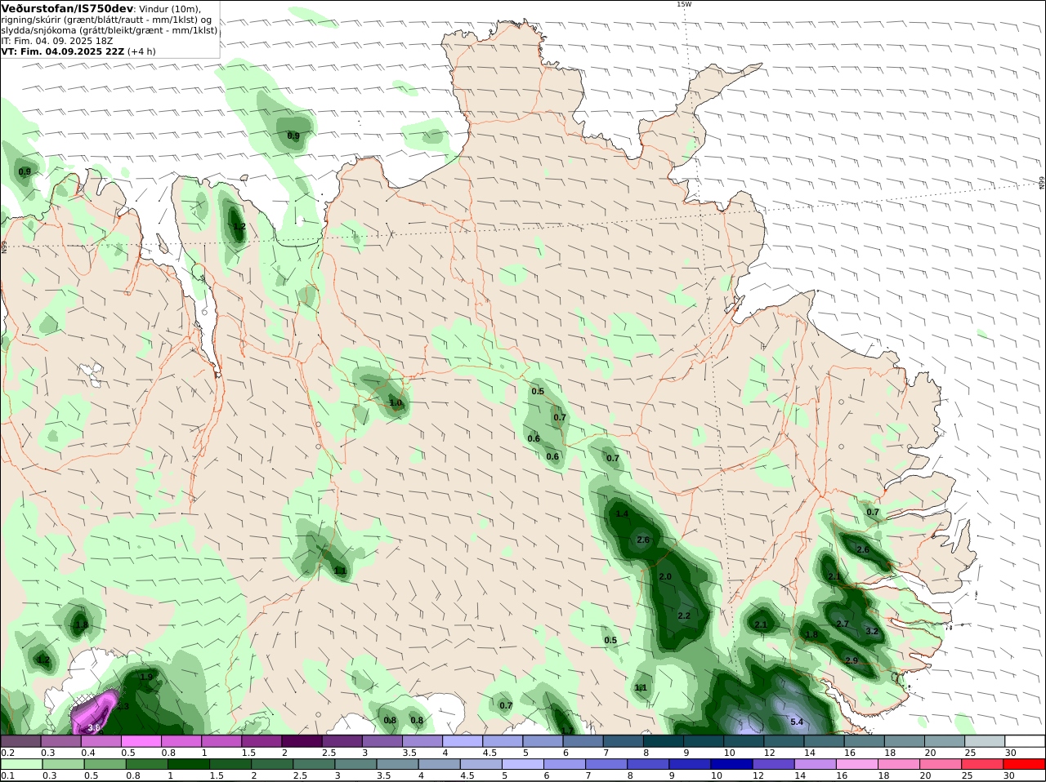1046x782 pixels.
Task: Click the 1.4 precipitation value on map
Action: pyautogui.click(x=623, y=513)
